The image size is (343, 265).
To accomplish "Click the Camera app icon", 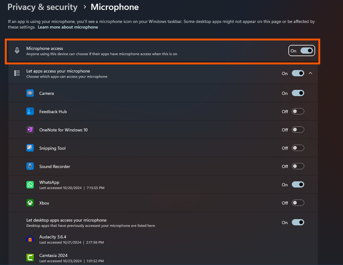I will coord(30,93).
